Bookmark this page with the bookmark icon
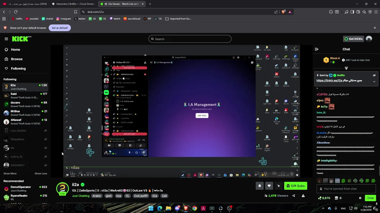Screen dimensions: 380x213 [75, 12]
